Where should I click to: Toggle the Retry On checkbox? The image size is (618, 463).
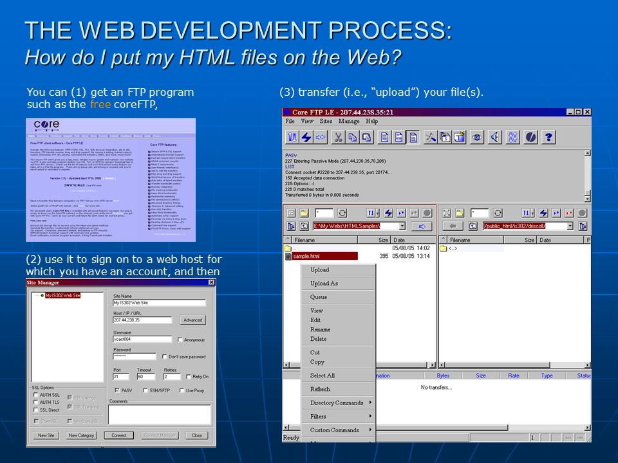tap(189, 376)
